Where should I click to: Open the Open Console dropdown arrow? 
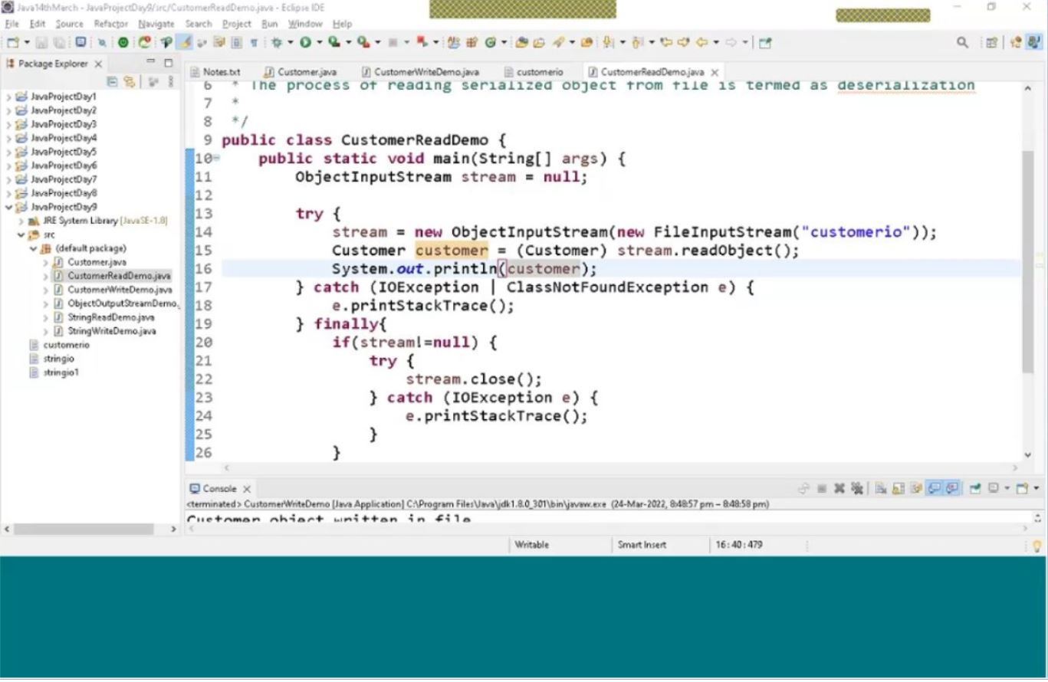pyautogui.click(x=1037, y=488)
